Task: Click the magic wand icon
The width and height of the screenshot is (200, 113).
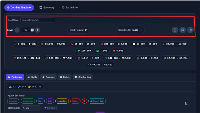Action: [182, 30]
